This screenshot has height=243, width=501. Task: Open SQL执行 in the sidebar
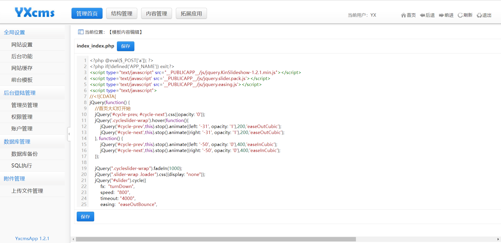32,166
